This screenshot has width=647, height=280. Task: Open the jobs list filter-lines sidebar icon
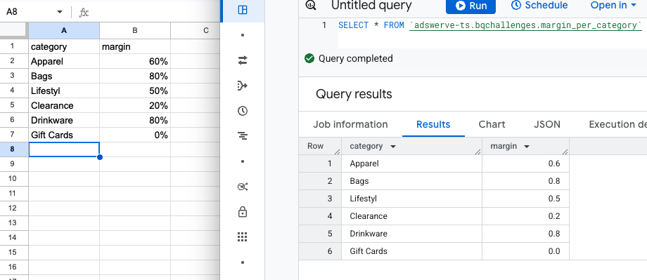[243, 136]
